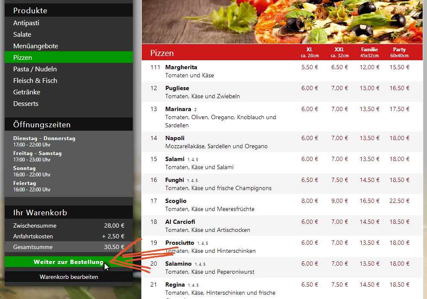Choose Salami Familie price 13,50 €
Screen dimensions: 427x299
tap(369, 159)
